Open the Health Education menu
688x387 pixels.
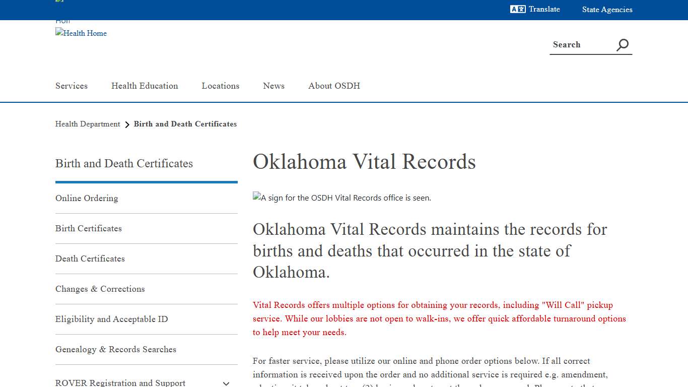pyautogui.click(x=145, y=86)
